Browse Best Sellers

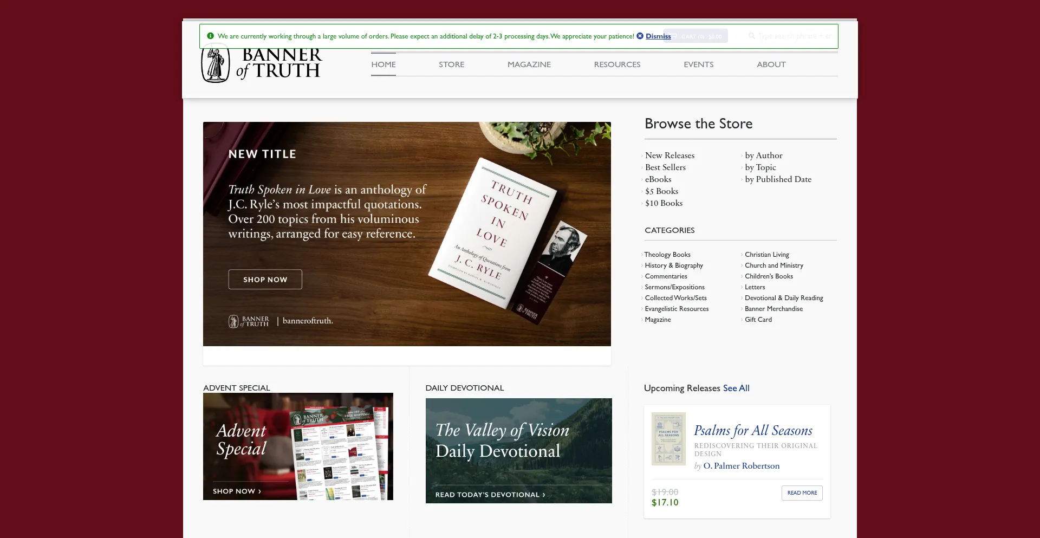[x=665, y=167]
